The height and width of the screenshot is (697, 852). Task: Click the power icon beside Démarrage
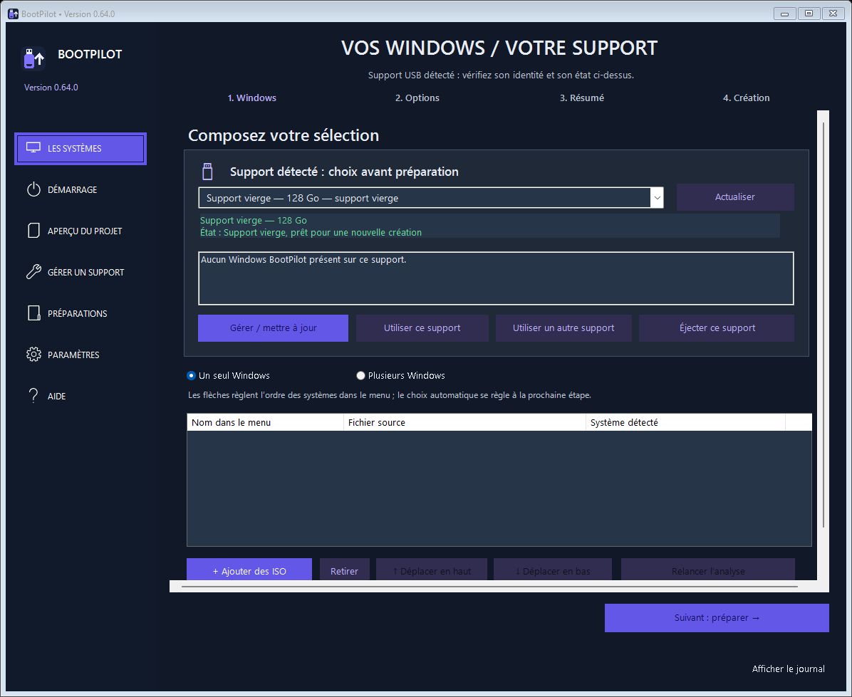(x=33, y=189)
